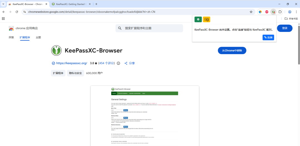Go back to previous page
This screenshot has width=300, height=146.
click(4, 12)
